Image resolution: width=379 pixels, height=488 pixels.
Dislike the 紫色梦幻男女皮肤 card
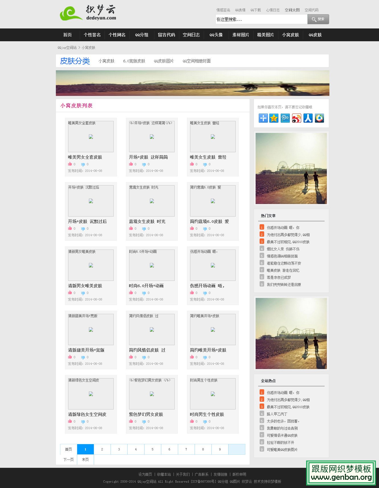click(144, 422)
